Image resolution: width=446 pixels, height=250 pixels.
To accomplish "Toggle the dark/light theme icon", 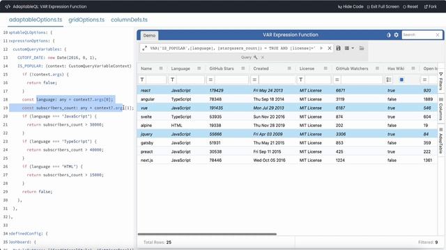I will (x=389, y=35).
